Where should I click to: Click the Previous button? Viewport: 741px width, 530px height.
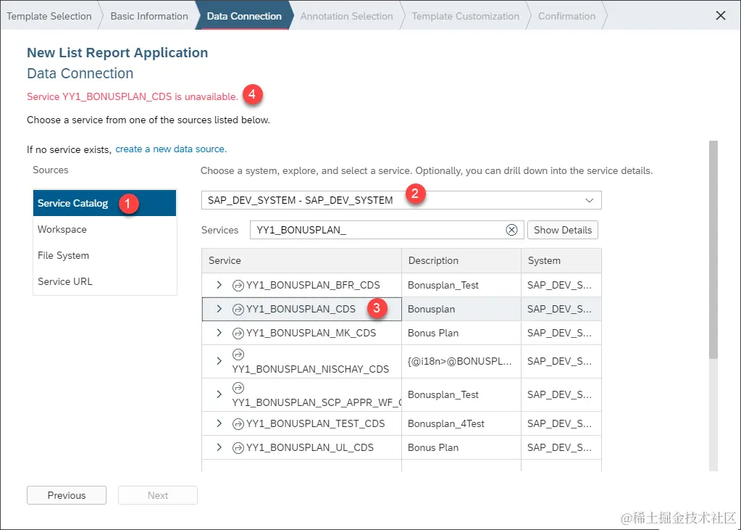coord(67,495)
